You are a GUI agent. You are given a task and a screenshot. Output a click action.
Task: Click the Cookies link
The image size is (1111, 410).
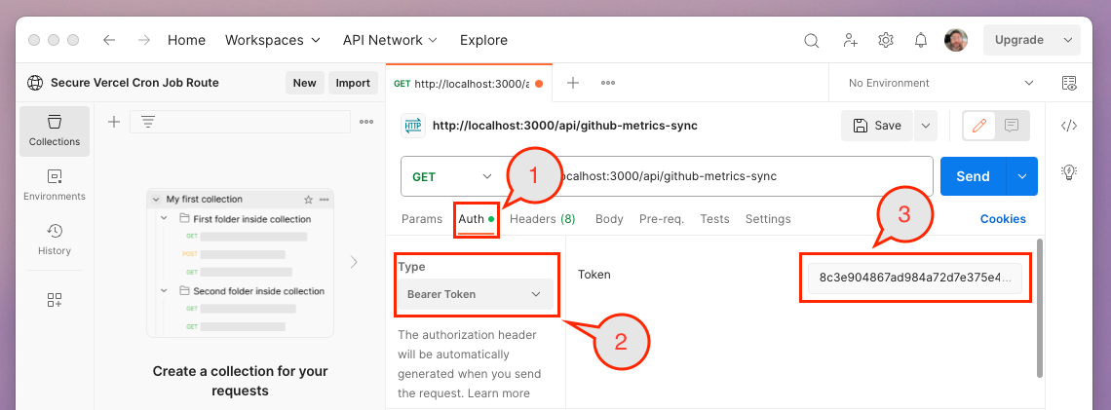pos(1003,219)
